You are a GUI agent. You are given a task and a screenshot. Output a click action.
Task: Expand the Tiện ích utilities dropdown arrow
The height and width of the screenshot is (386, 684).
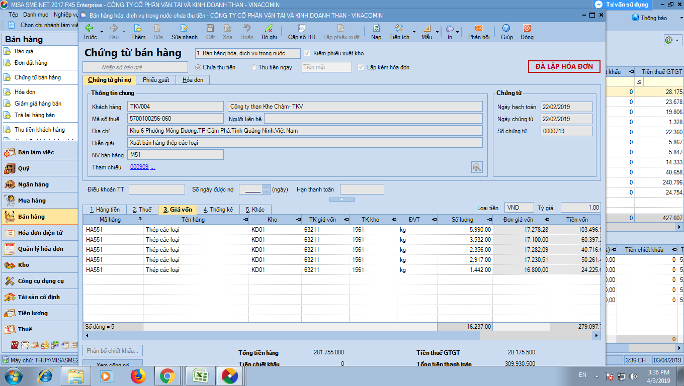pos(414,32)
